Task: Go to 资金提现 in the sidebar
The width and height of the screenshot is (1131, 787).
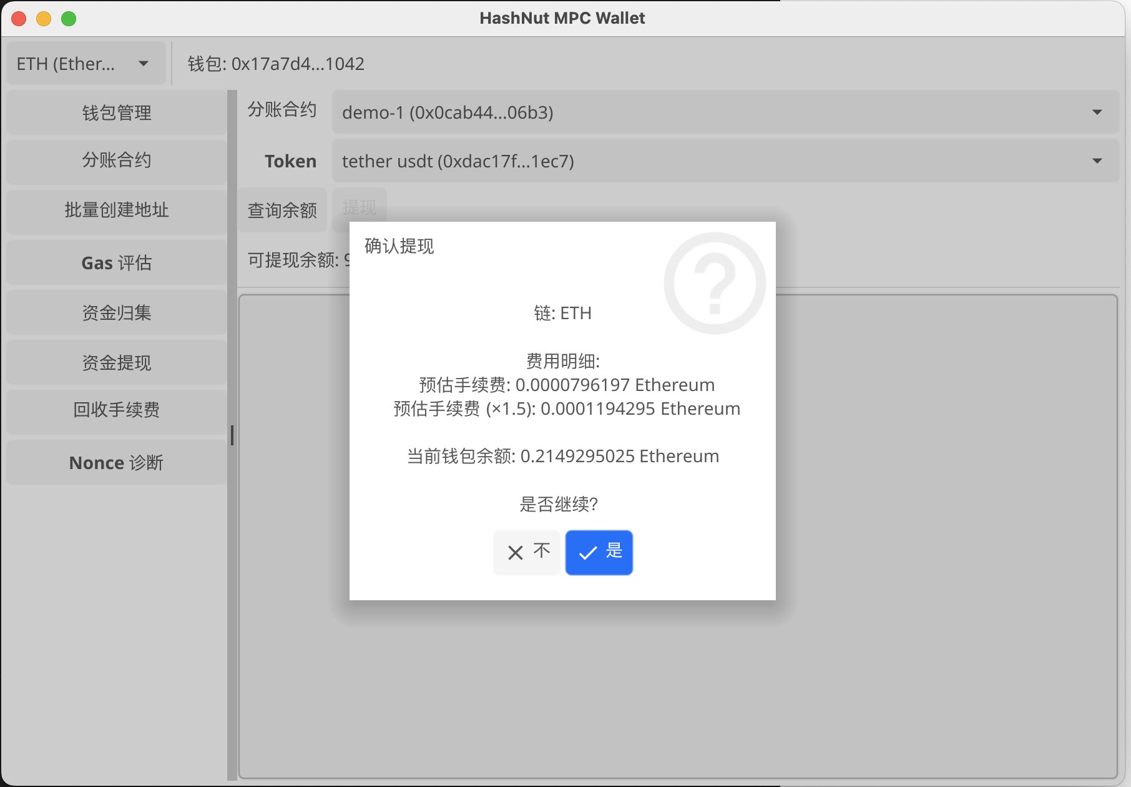Action: [117, 362]
